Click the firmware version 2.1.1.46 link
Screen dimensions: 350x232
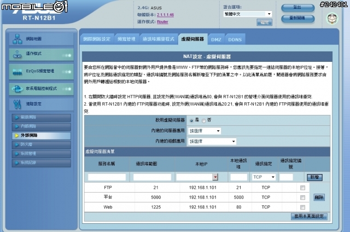click(x=165, y=15)
